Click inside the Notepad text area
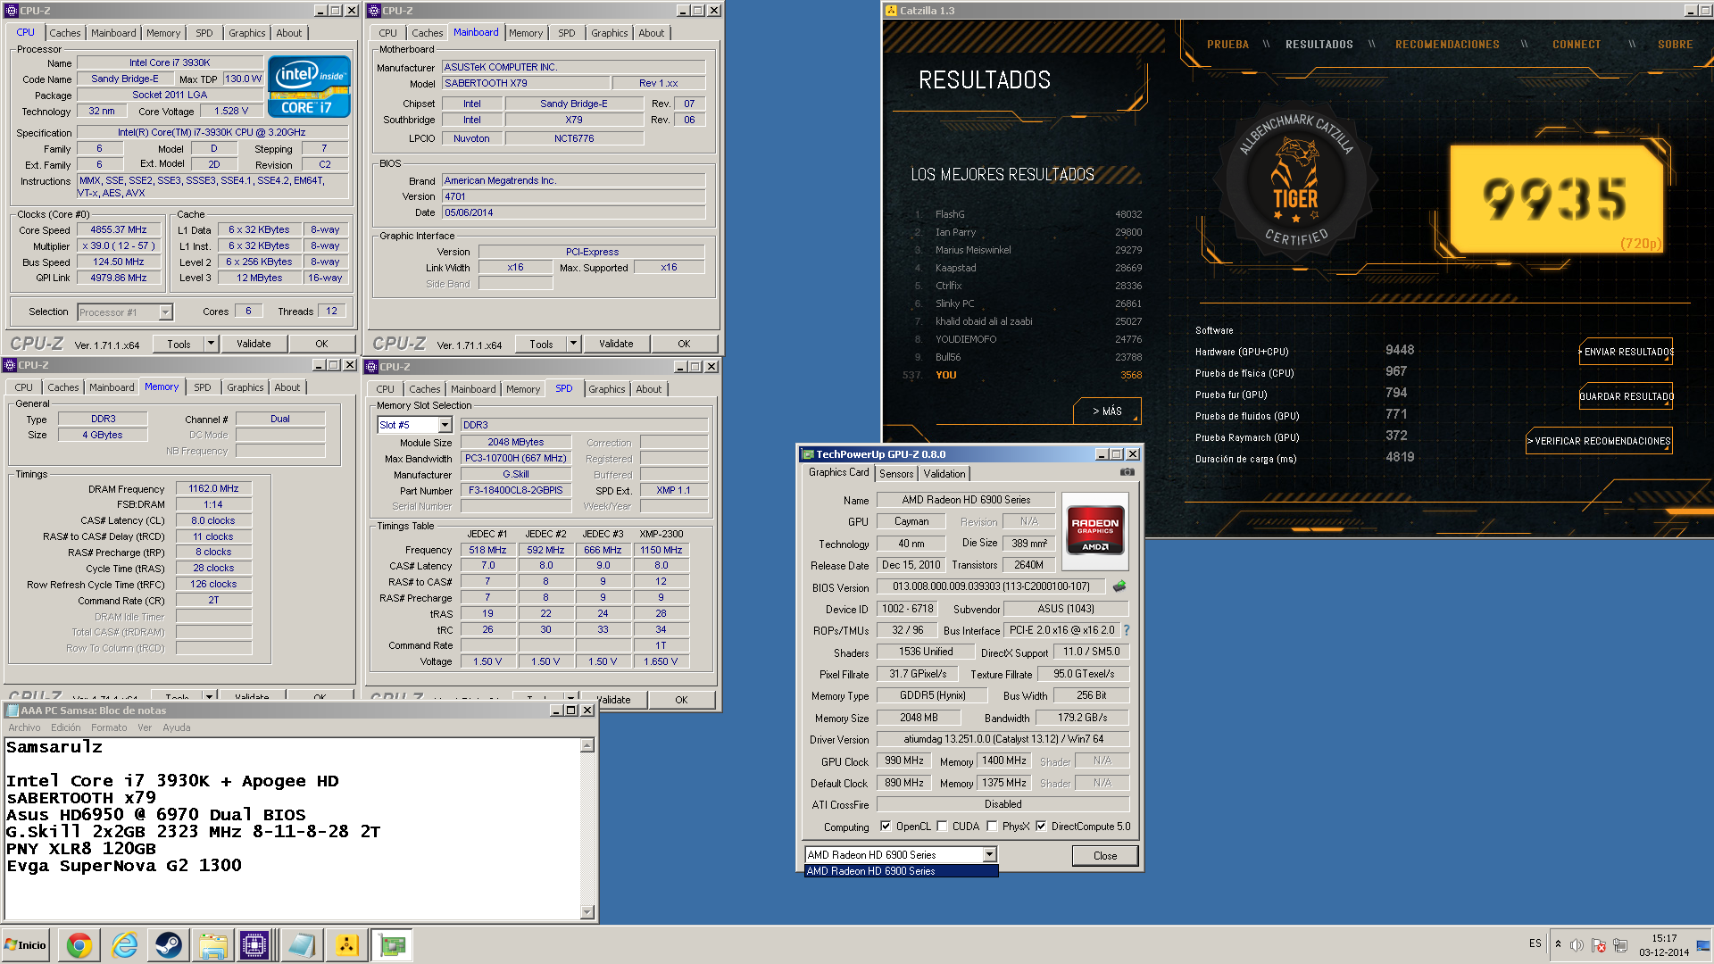This screenshot has height=964, width=1714. (292, 828)
